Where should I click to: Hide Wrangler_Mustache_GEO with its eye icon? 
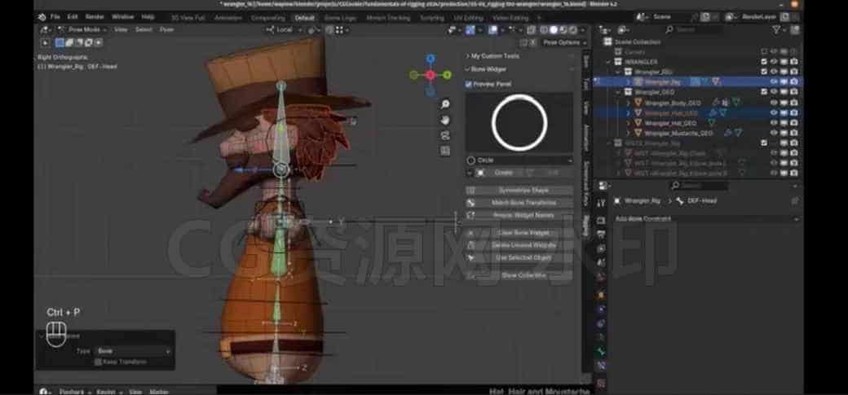click(x=774, y=133)
